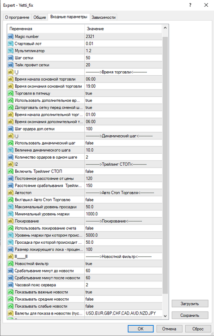Click the Сохранить button
The height and width of the screenshot is (336, 214).
point(190,315)
